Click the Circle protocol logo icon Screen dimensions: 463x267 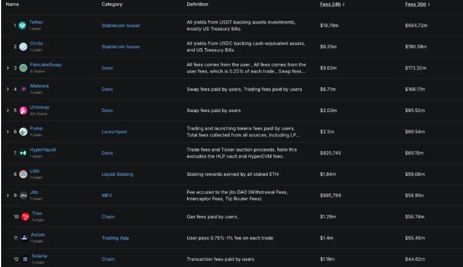pos(23,47)
